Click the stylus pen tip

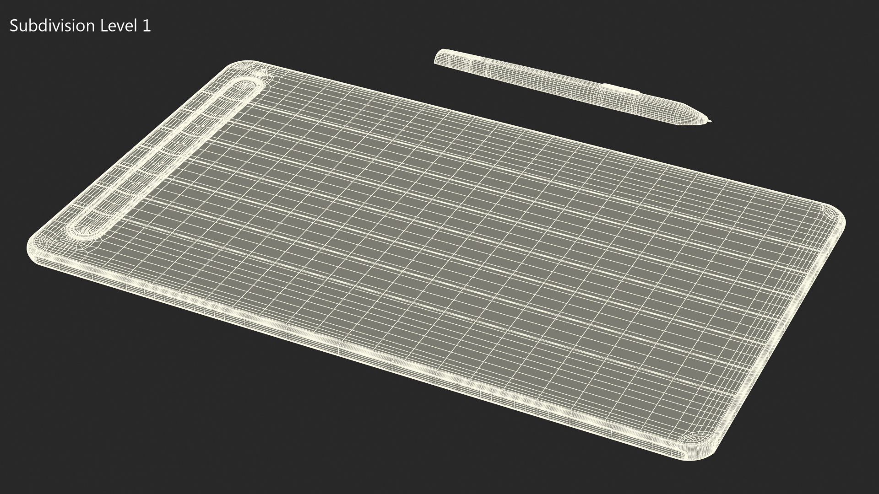pyautogui.click(x=709, y=121)
